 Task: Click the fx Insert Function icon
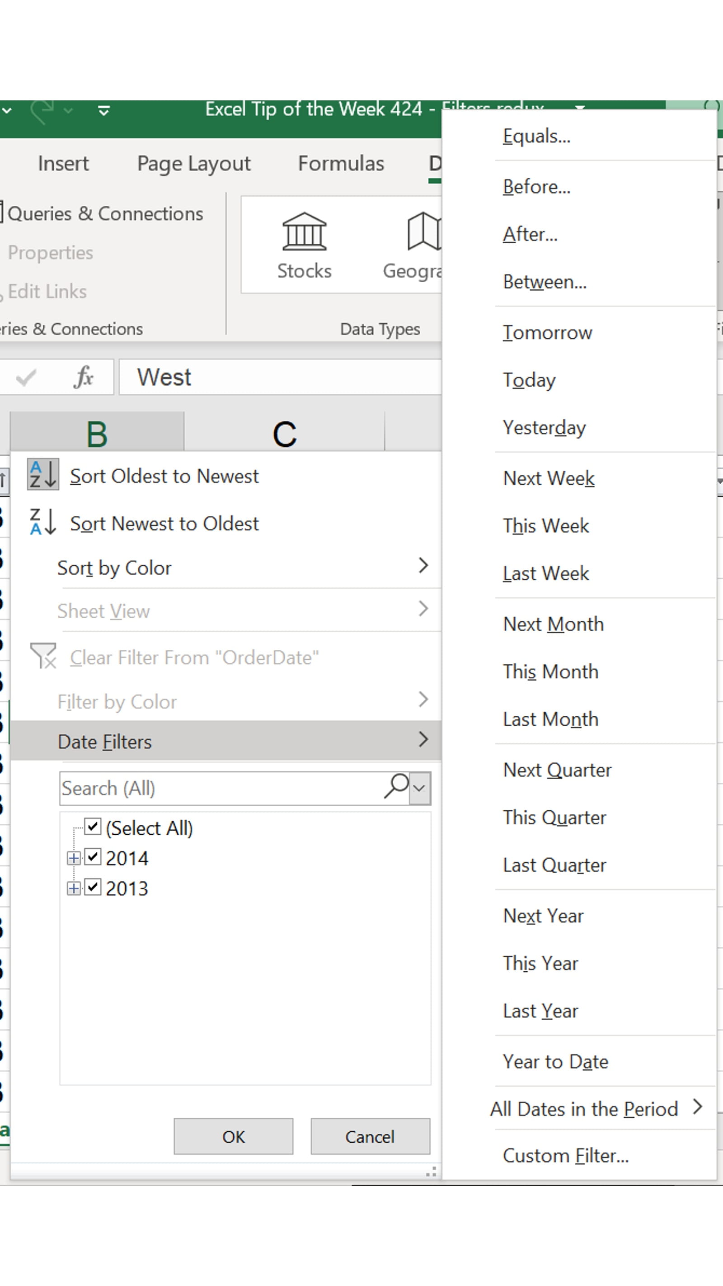tap(84, 377)
